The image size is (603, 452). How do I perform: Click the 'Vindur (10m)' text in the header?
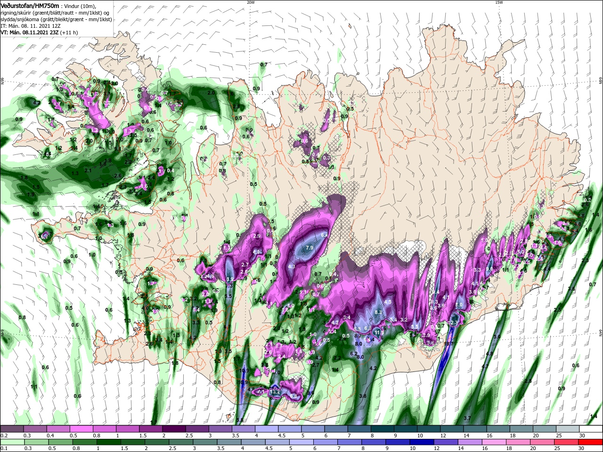coord(81,6)
